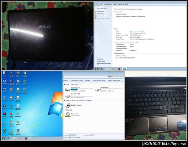Open Internet Explorer in System window taskbar
The image size is (188, 147).
pyautogui.click(x=102, y=69)
